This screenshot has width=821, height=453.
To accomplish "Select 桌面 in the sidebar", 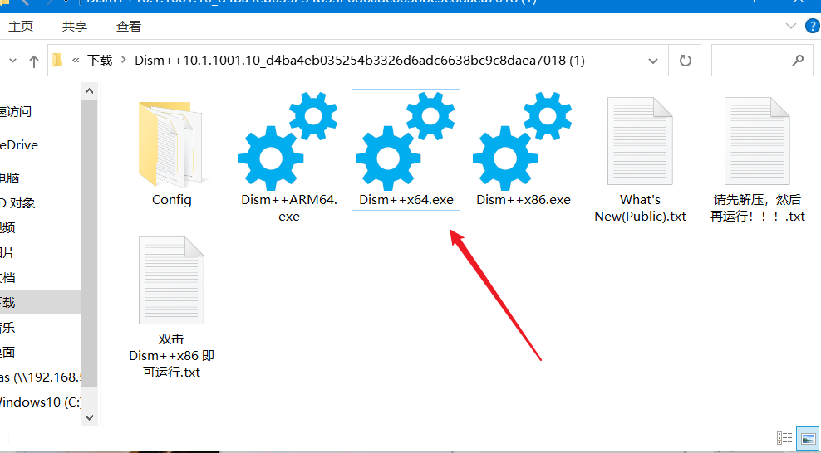I will (7, 352).
